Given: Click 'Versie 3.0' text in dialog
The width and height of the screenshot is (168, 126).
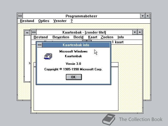Looking at the screenshot, I should point(73,64).
